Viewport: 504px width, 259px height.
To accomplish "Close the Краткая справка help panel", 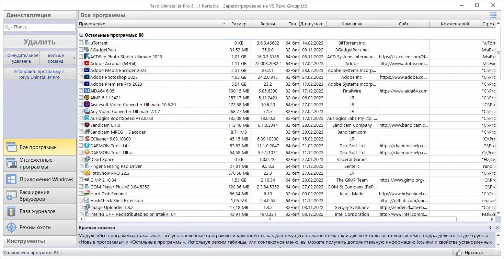I will pos(497,227).
